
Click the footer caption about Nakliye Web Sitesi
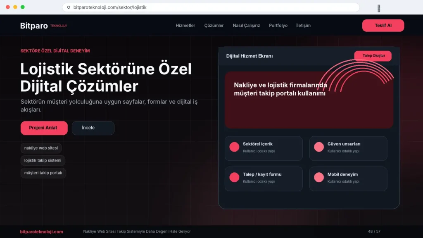(137, 231)
